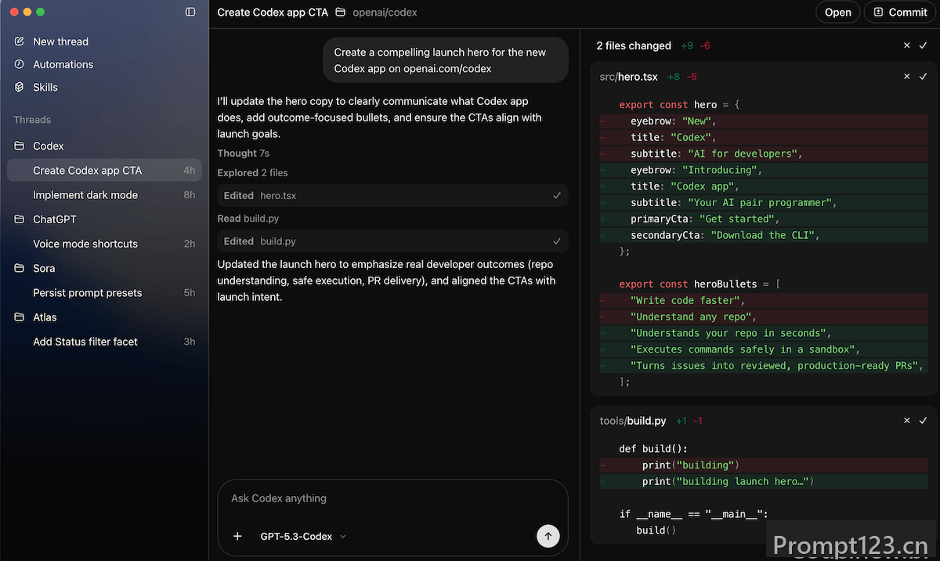Open Automations from the sidebar
Image resolution: width=940 pixels, height=561 pixels.
63,64
